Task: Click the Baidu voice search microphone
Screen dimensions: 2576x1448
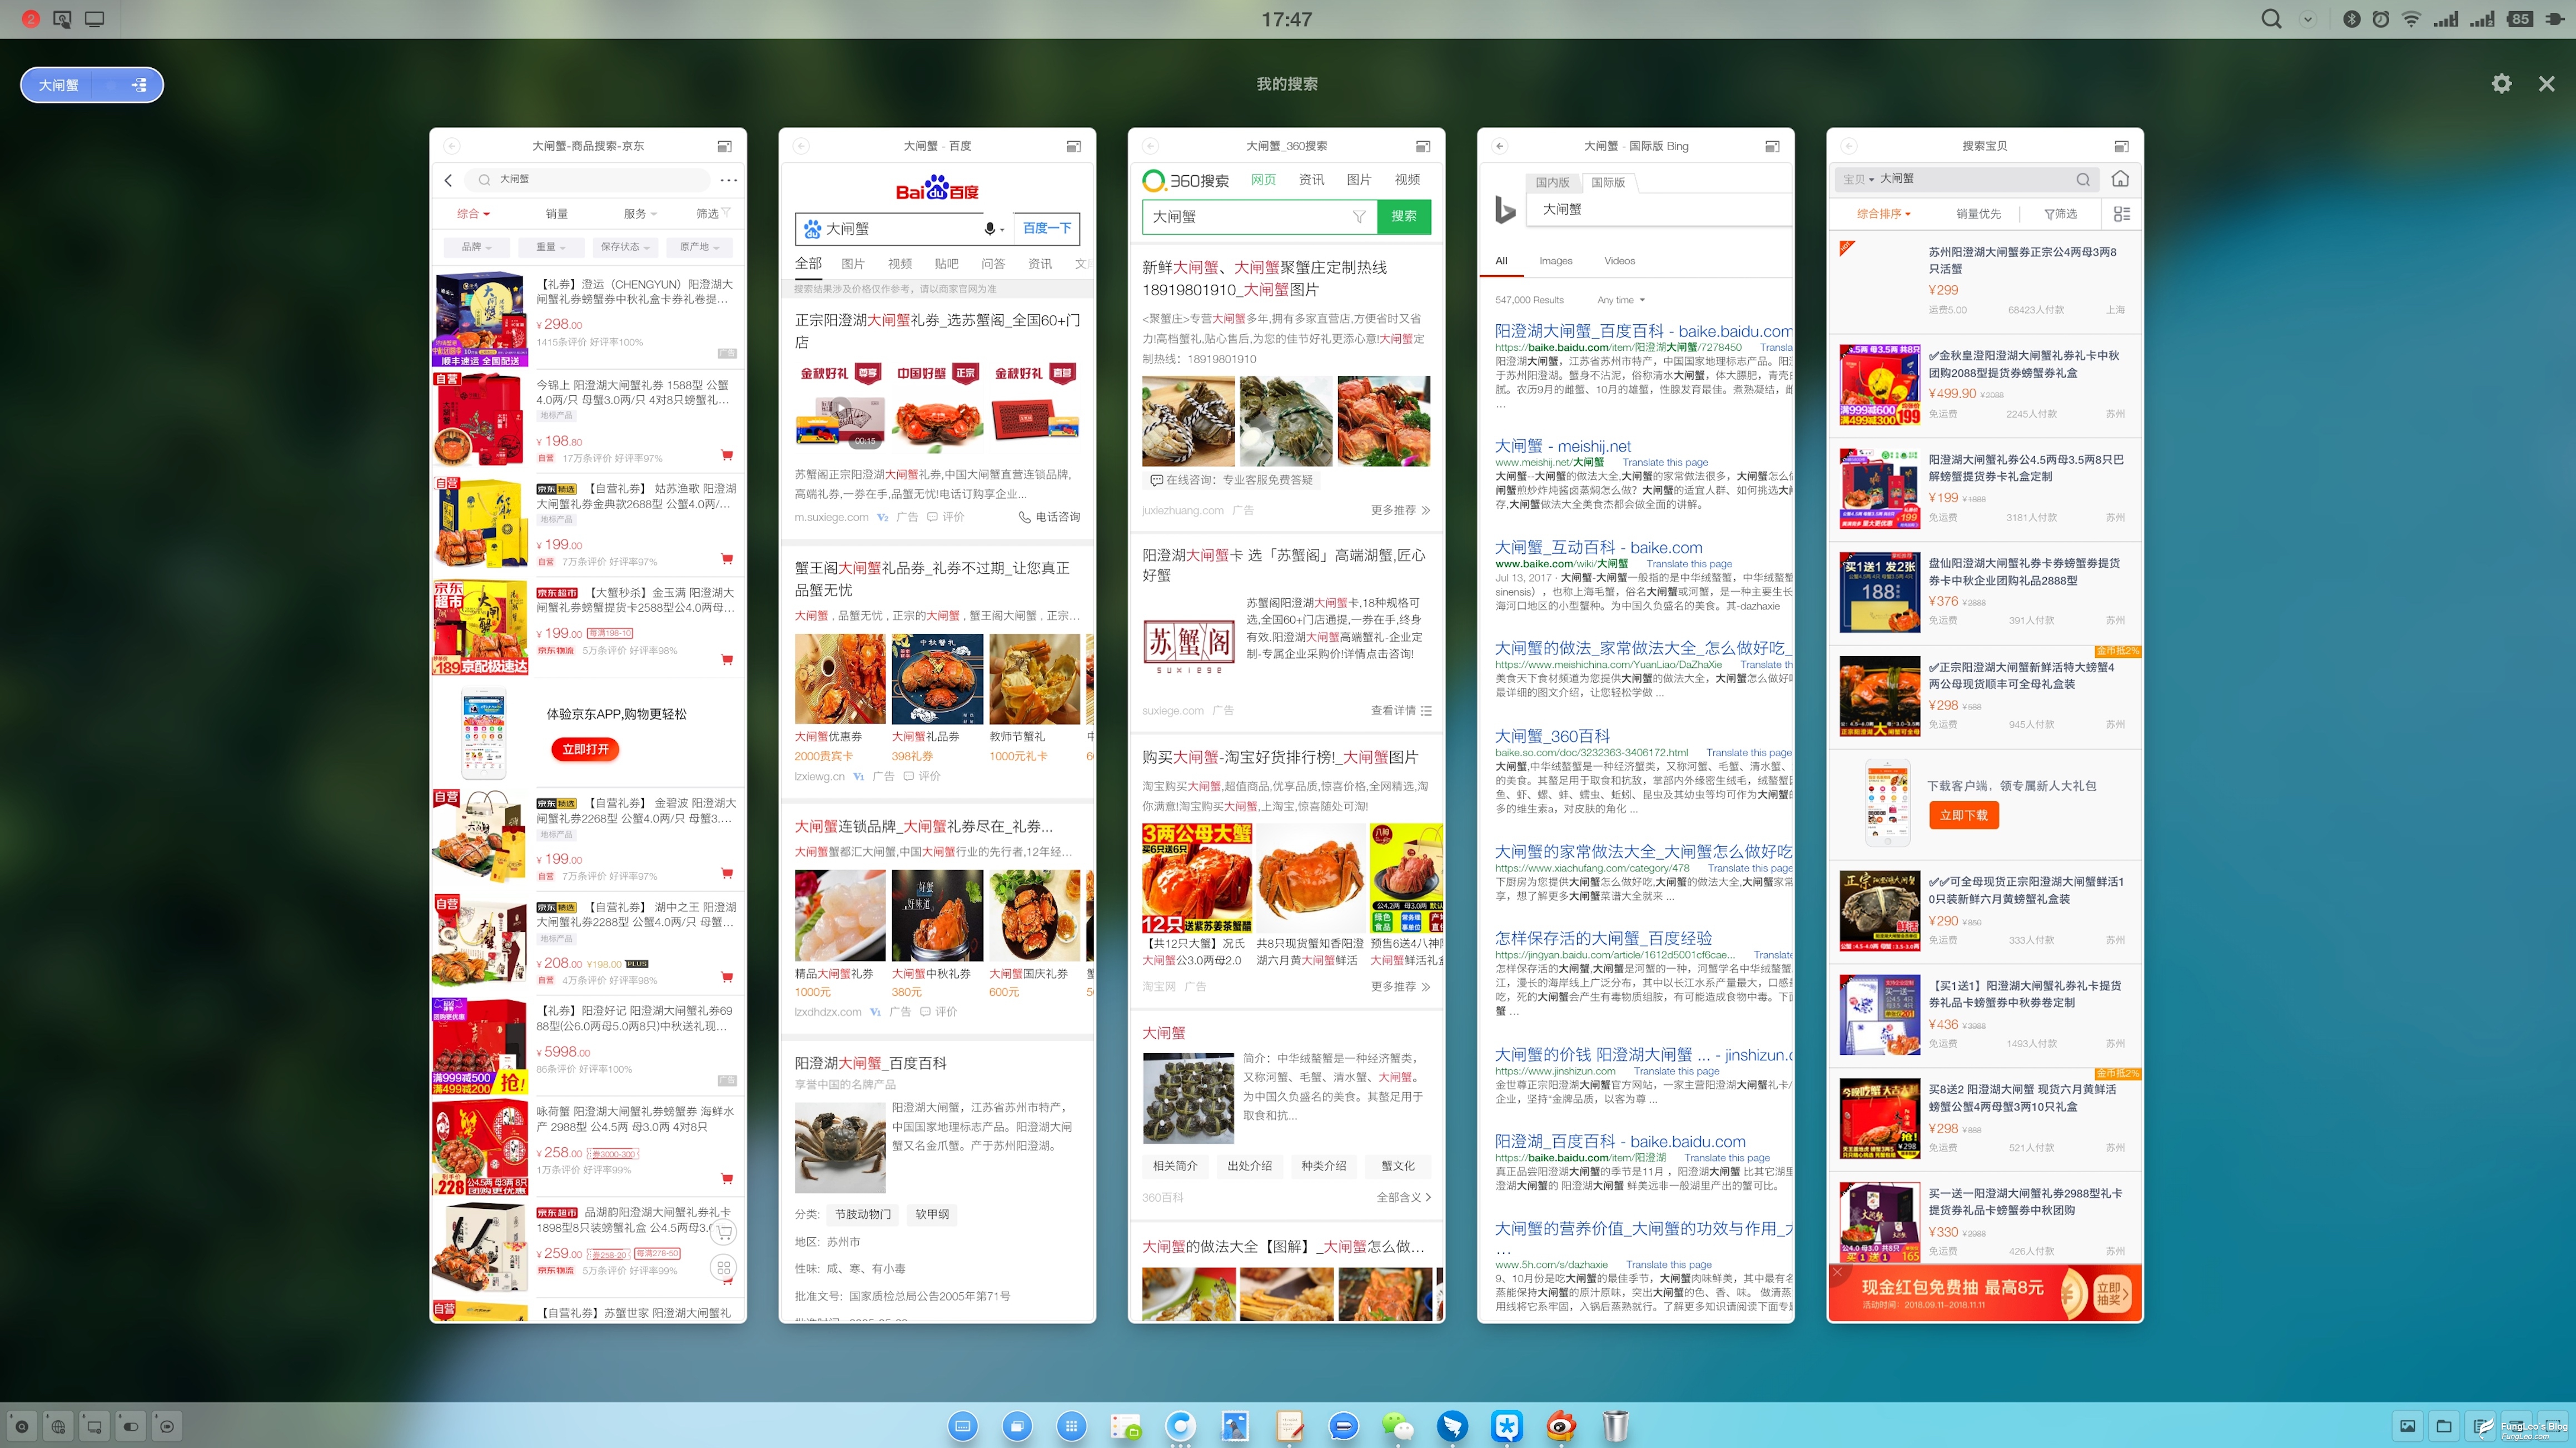Action: (989, 229)
